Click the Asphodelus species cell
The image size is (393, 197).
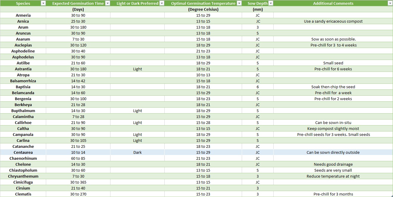pos(23,57)
